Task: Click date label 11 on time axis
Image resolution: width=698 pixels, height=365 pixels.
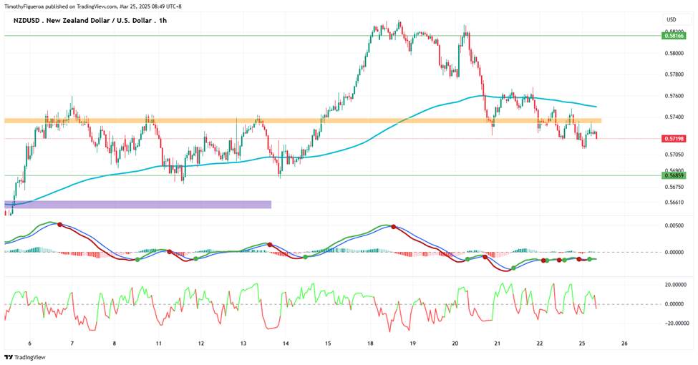Action: coord(158,344)
